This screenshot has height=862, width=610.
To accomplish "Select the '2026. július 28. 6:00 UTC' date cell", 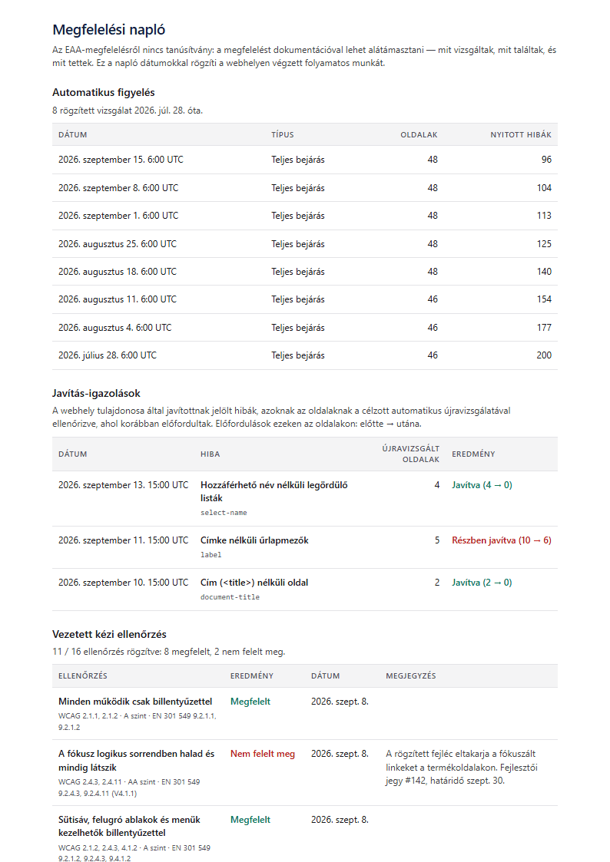I will [108, 355].
